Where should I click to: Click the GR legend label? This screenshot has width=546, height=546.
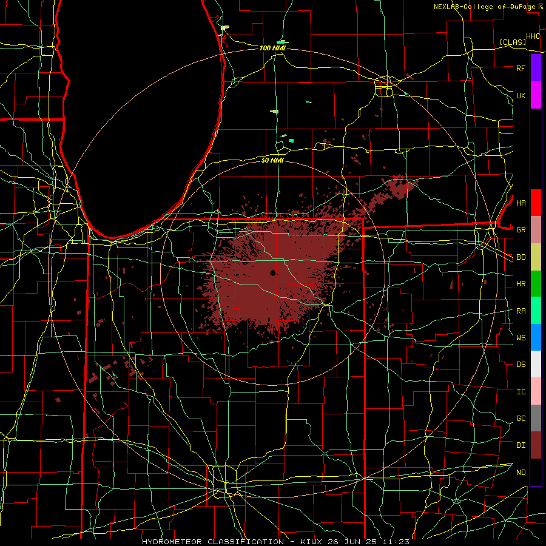tap(521, 230)
